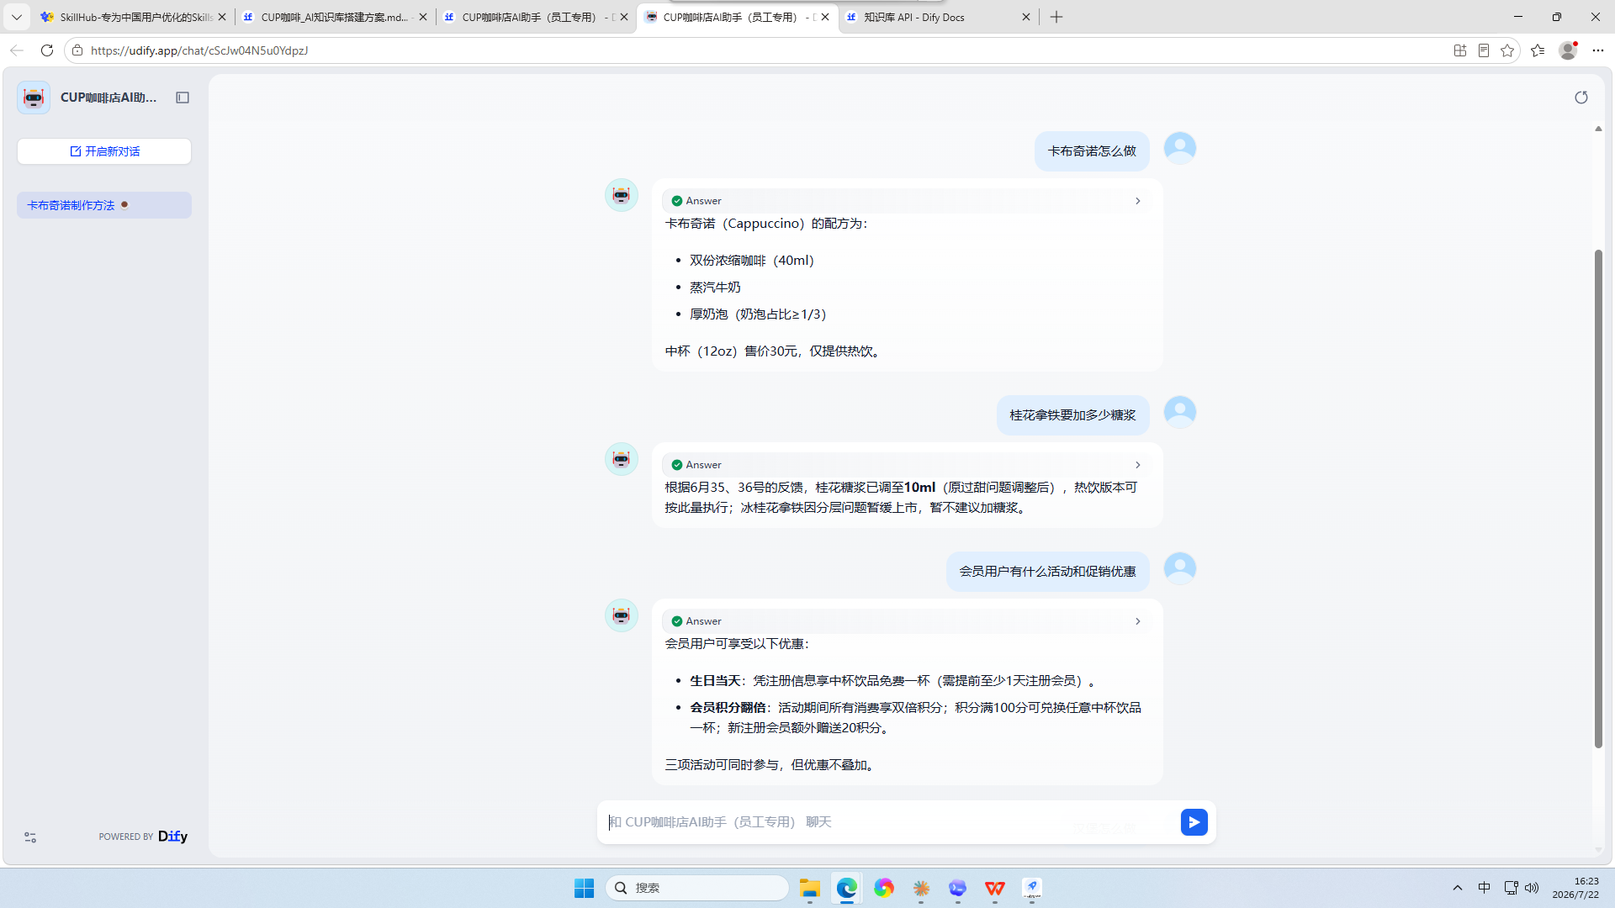
Task: Open the reading view icon in the address bar
Action: (x=1484, y=50)
